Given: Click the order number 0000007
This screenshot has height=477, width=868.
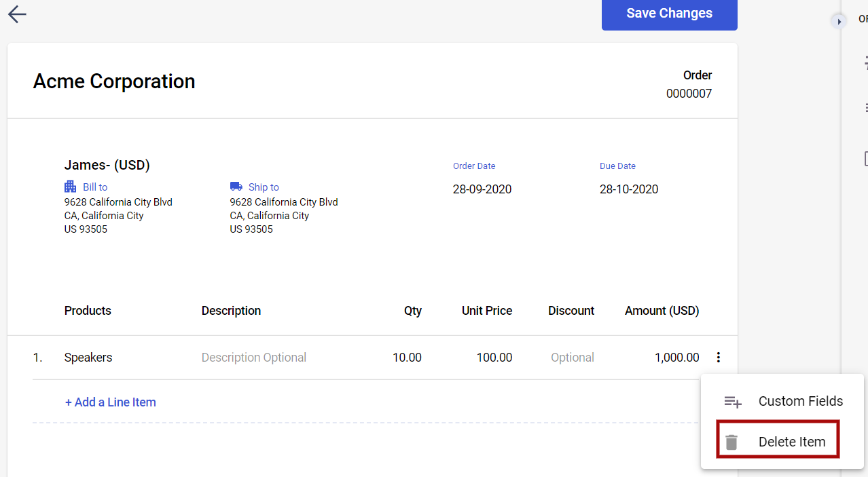Looking at the screenshot, I should (x=689, y=94).
